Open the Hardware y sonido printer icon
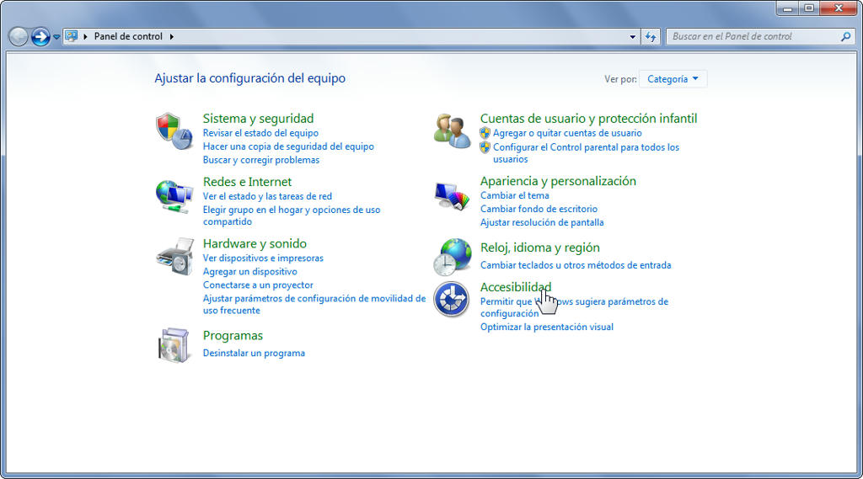This screenshot has height=479, width=863. coord(175,256)
